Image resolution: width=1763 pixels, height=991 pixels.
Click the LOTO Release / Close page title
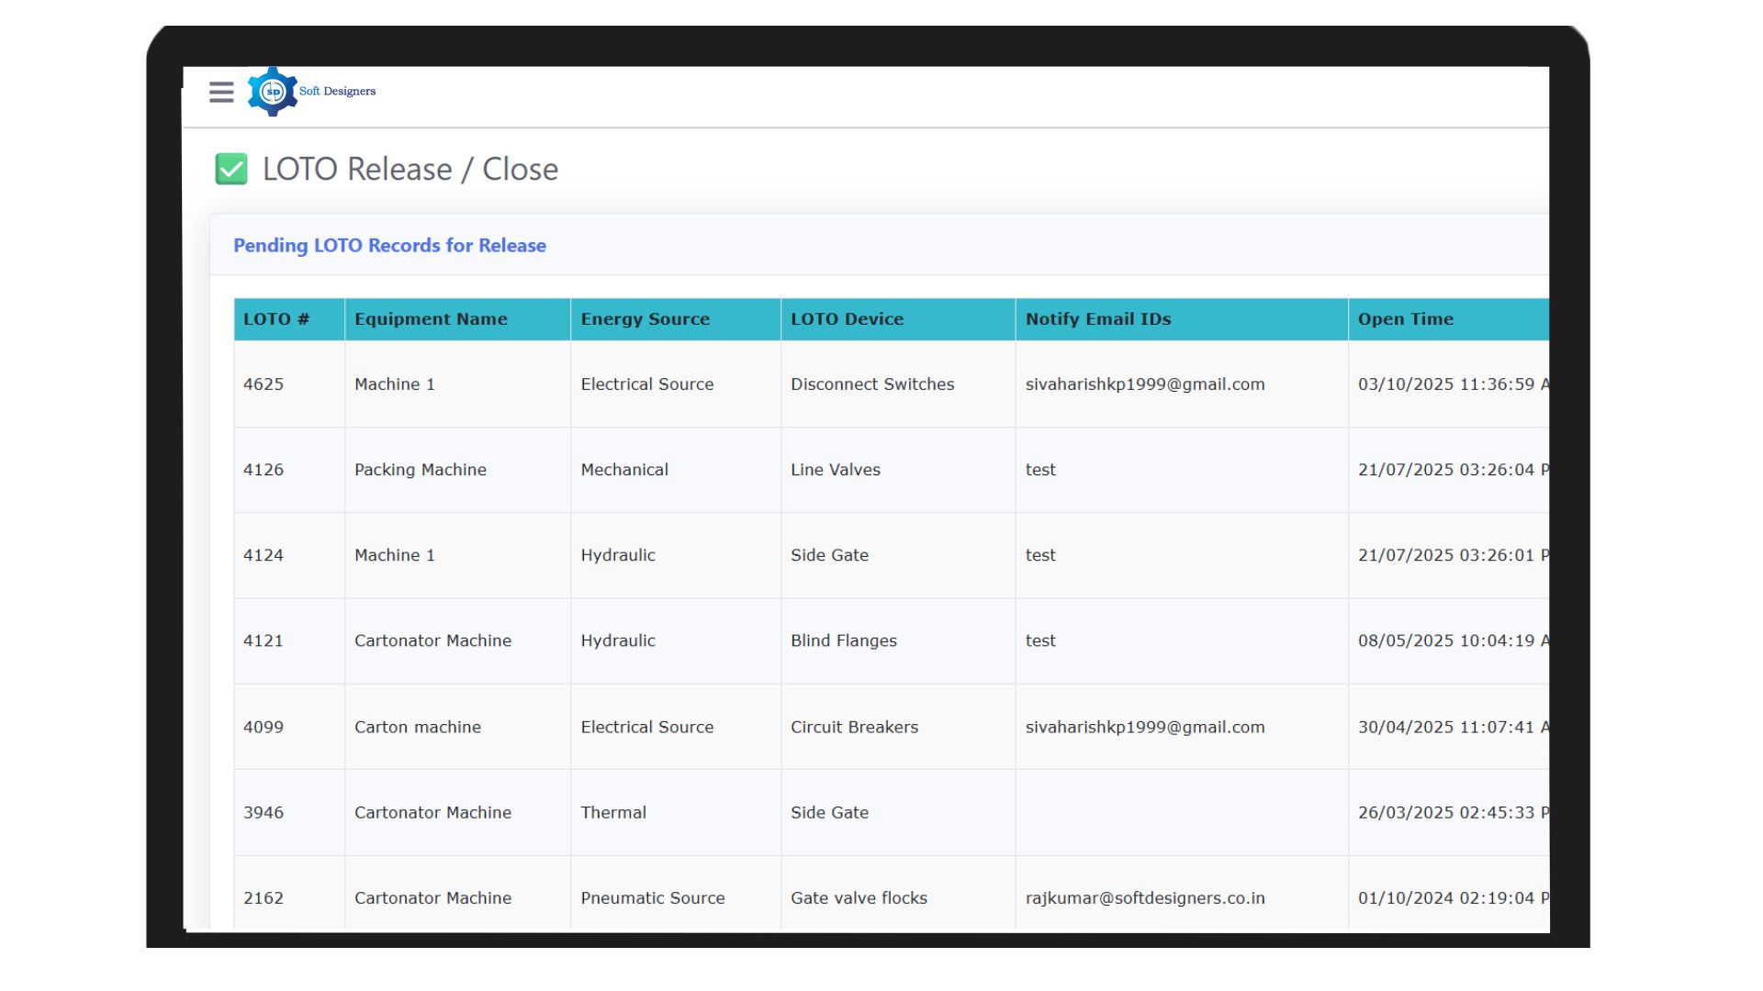(x=409, y=169)
